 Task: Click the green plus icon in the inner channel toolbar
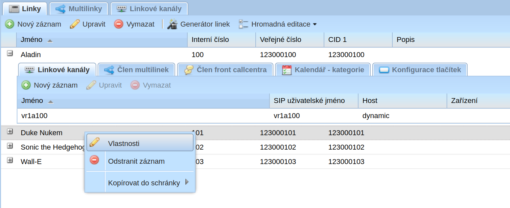tap(26, 85)
